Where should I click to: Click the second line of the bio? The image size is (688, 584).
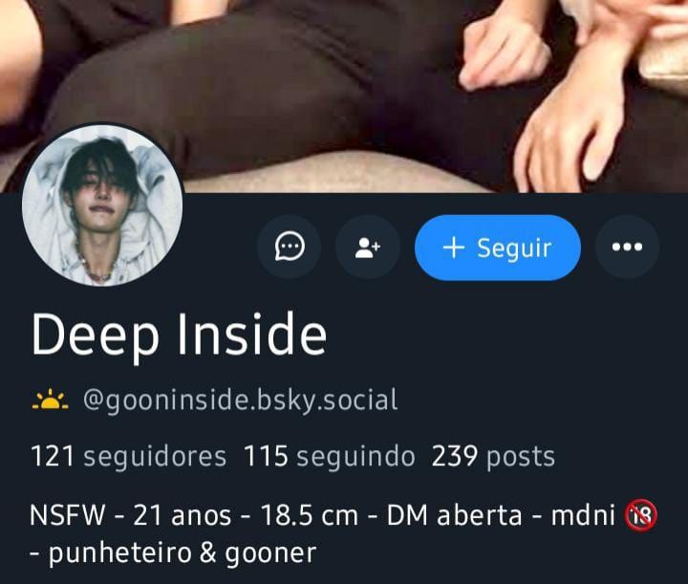(173, 553)
